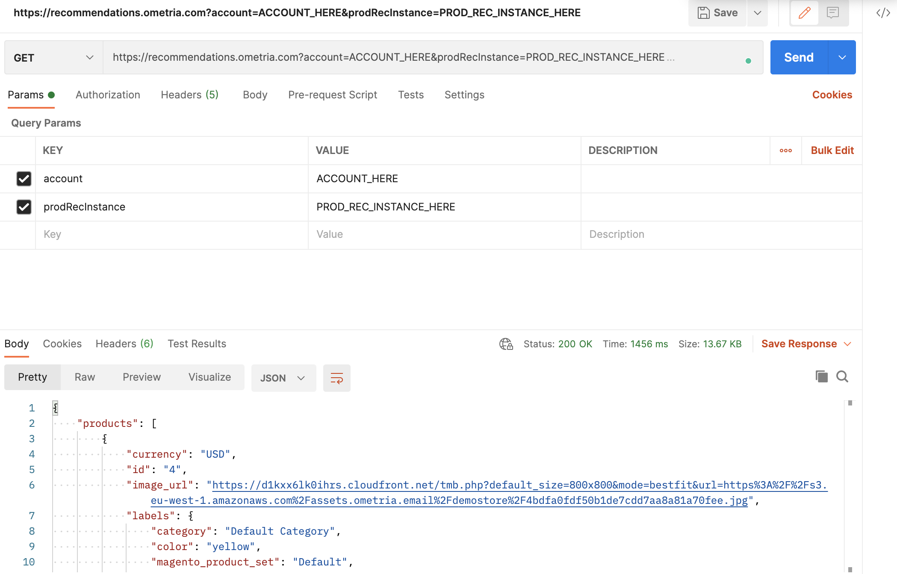
Task: Toggle the word wrap icon
Action: coord(337,378)
